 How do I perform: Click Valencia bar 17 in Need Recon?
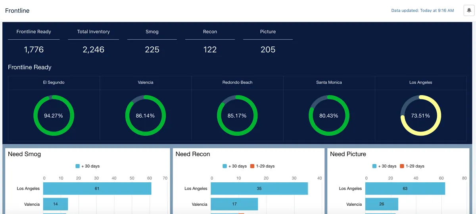point(234,204)
